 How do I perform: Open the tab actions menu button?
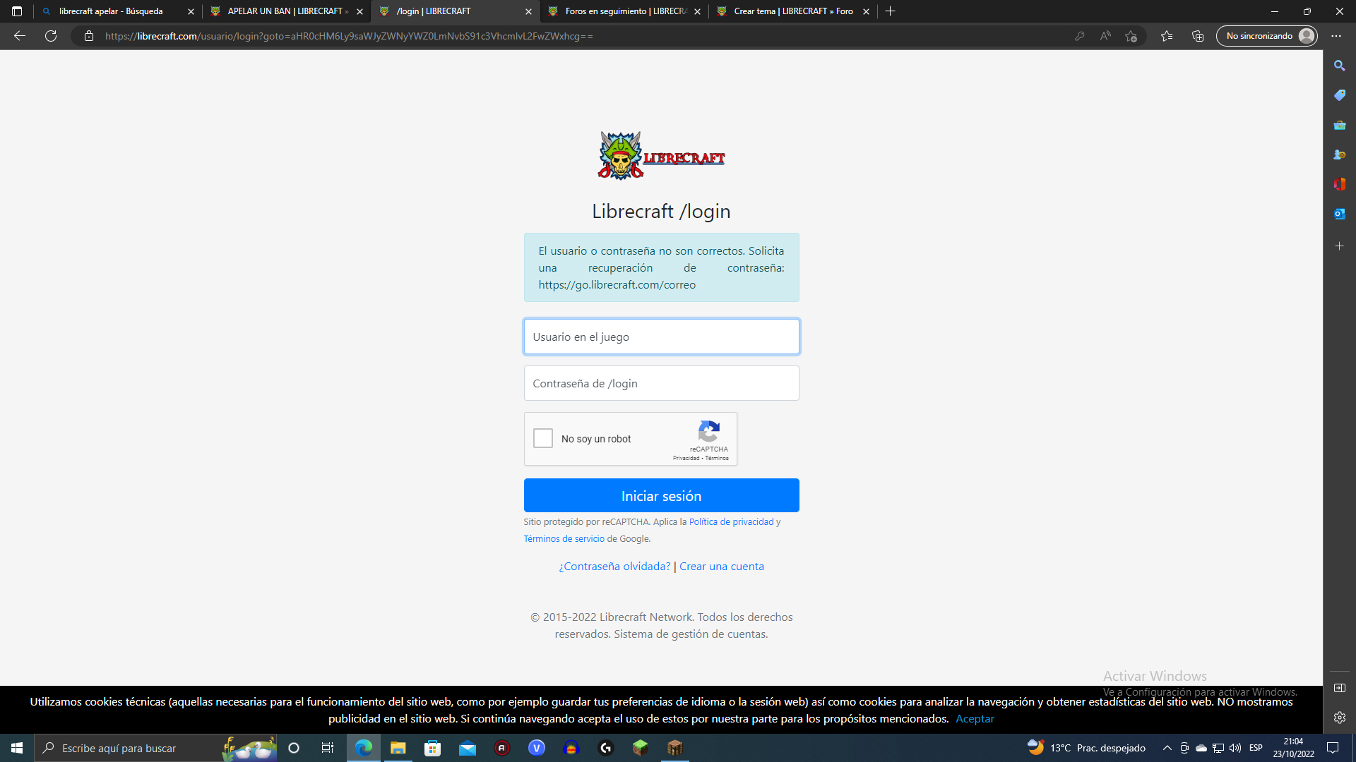pos(17,11)
